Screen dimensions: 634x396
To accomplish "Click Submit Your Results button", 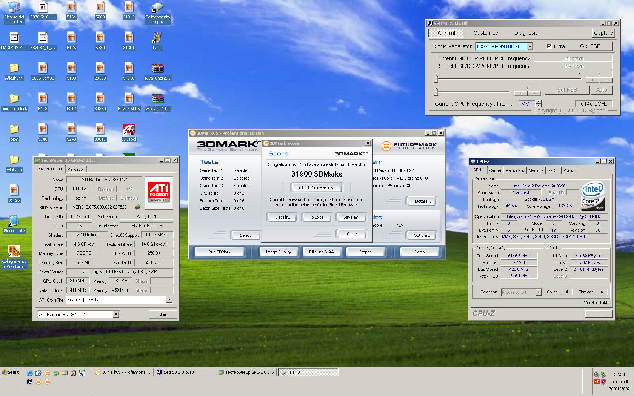I will 317,187.
